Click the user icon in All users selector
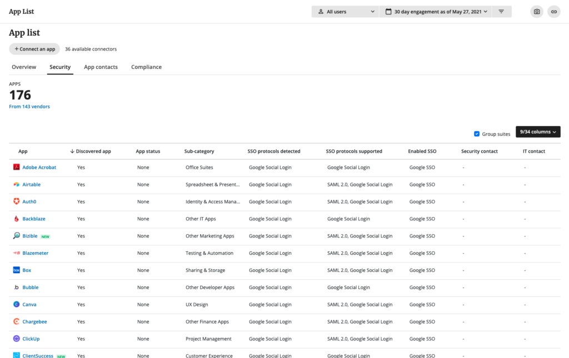569x358 pixels. click(x=321, y=12)
